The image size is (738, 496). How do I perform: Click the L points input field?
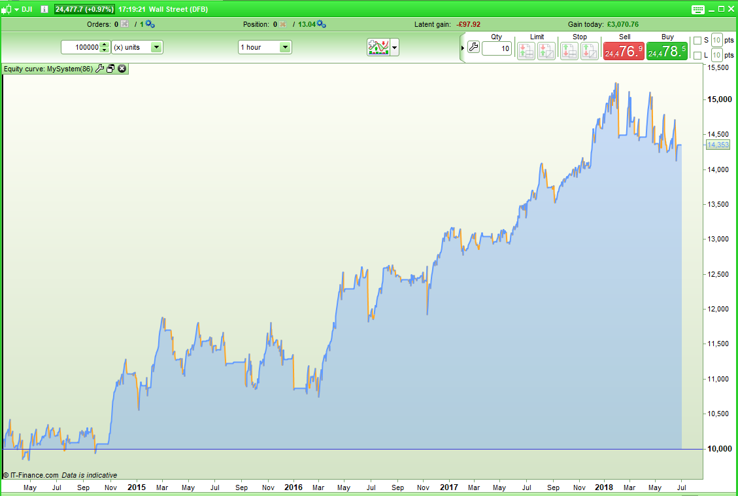pyautogui.click(x=716, y=55)
